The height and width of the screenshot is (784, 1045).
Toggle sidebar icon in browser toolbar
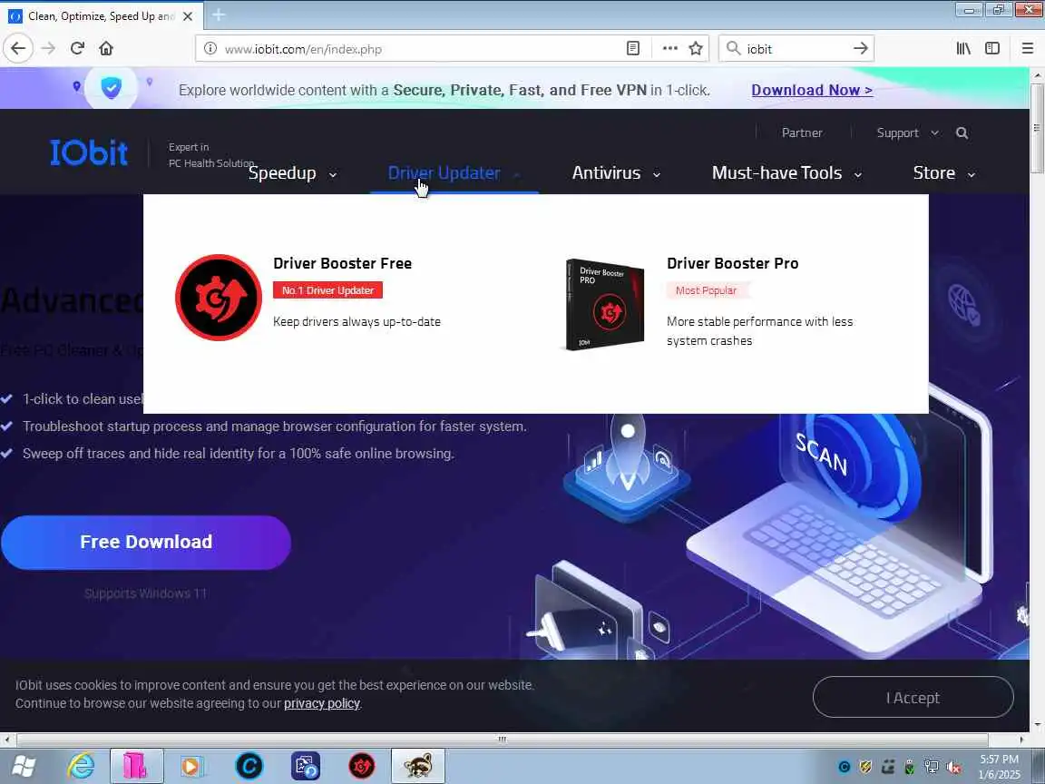[992, 48]
